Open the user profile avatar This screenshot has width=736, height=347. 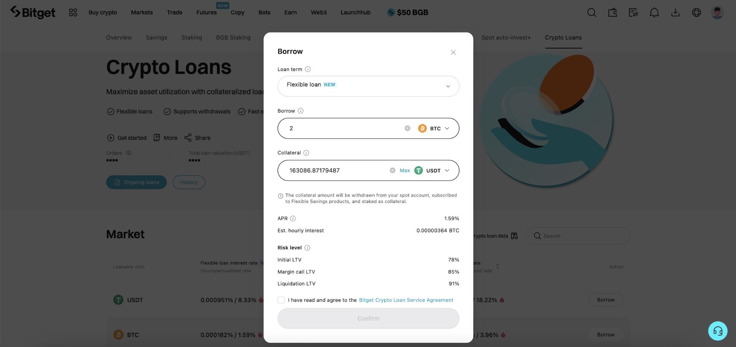pyautogui.click(x=717, y=13)
